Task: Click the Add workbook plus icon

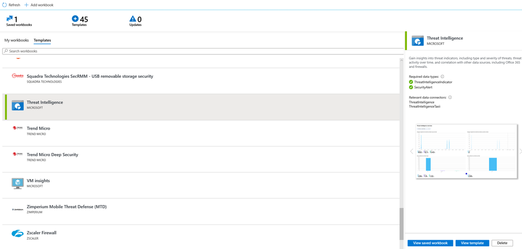Action: [x=27, y=5]
